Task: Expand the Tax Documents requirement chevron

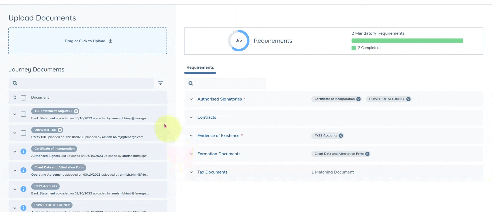Action: click(191, 172)
